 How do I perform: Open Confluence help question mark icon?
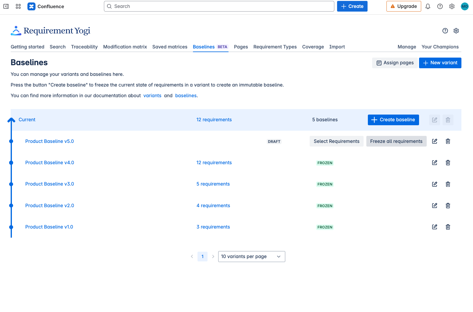pyautogui.click(x=440, y=6)
